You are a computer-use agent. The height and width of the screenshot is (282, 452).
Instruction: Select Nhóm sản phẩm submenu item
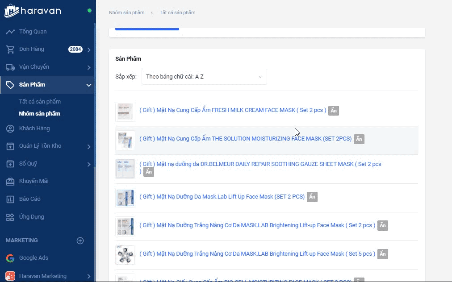(39, 113)
